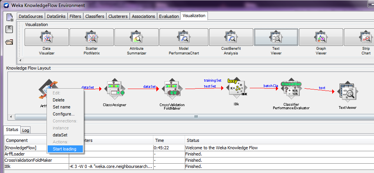This screenshot has width=374, height=173.
Task: Click the Time column header
Action: pos(169,140)
